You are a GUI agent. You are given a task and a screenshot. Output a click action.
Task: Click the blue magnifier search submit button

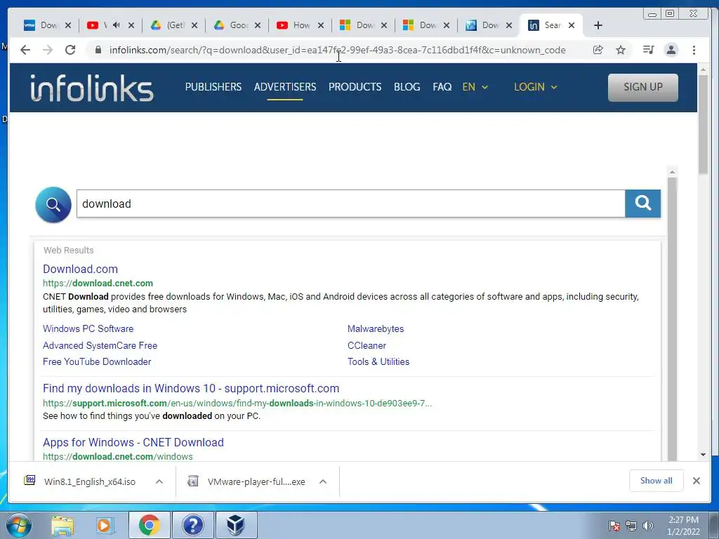643,203
